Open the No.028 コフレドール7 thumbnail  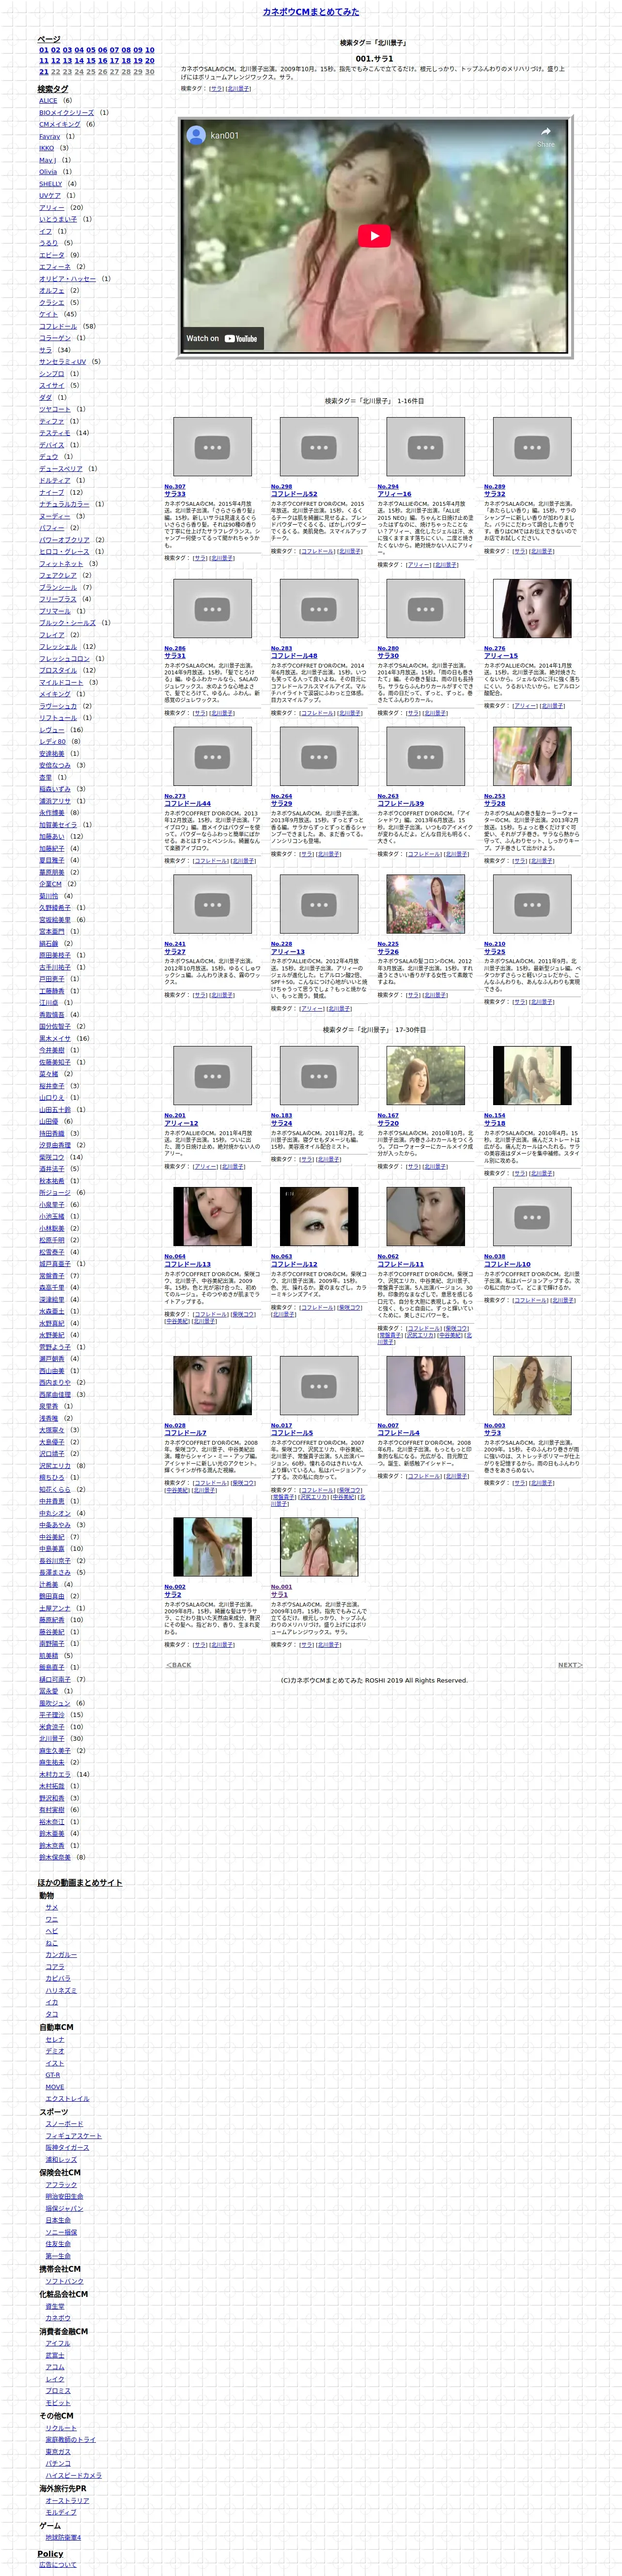coord(212,1386)
